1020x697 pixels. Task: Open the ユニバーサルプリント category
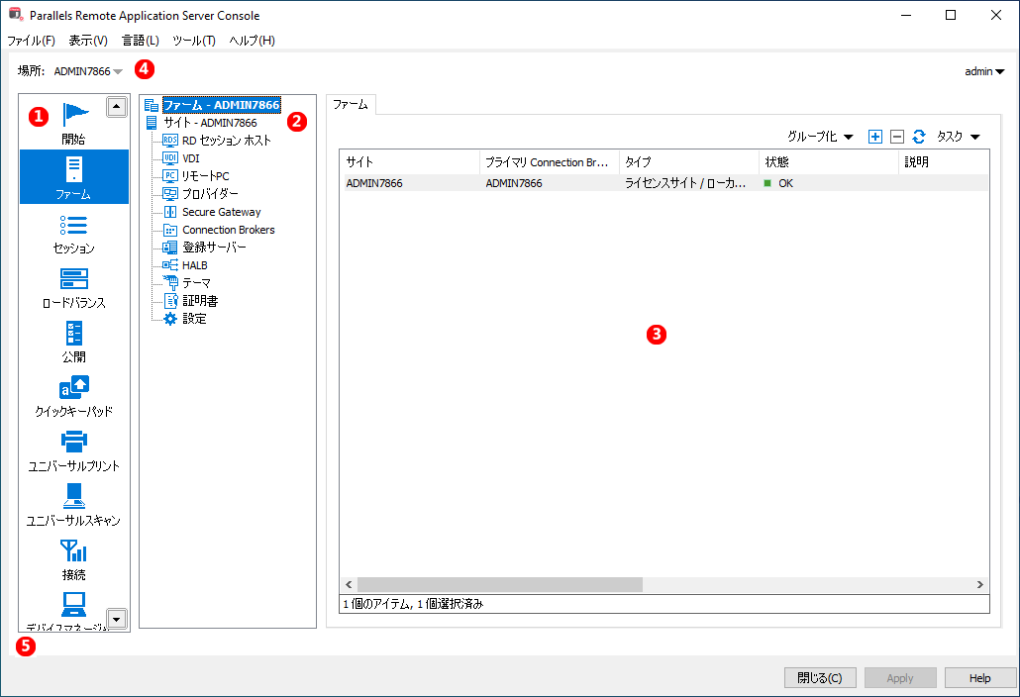(74, 449)
